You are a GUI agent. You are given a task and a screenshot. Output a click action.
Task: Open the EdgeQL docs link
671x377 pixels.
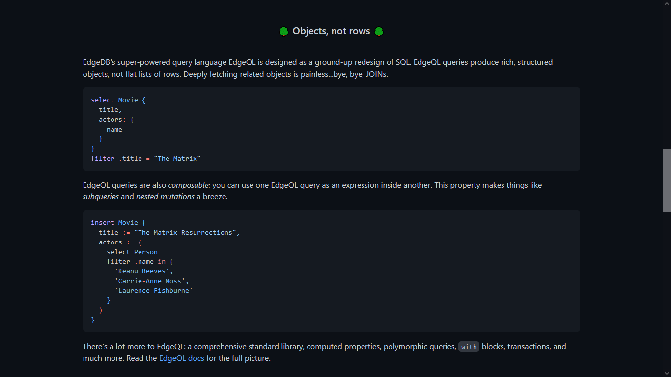[x=182, y=358]
